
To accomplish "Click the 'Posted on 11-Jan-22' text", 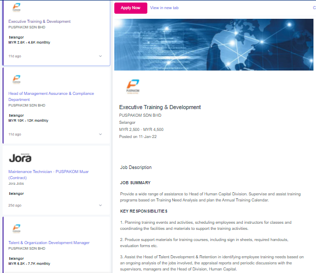I will [x=138, y=136].
